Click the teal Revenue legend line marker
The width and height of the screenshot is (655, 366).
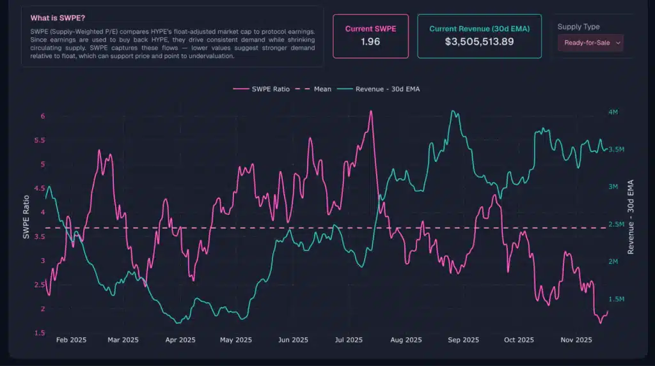[345, 89]
